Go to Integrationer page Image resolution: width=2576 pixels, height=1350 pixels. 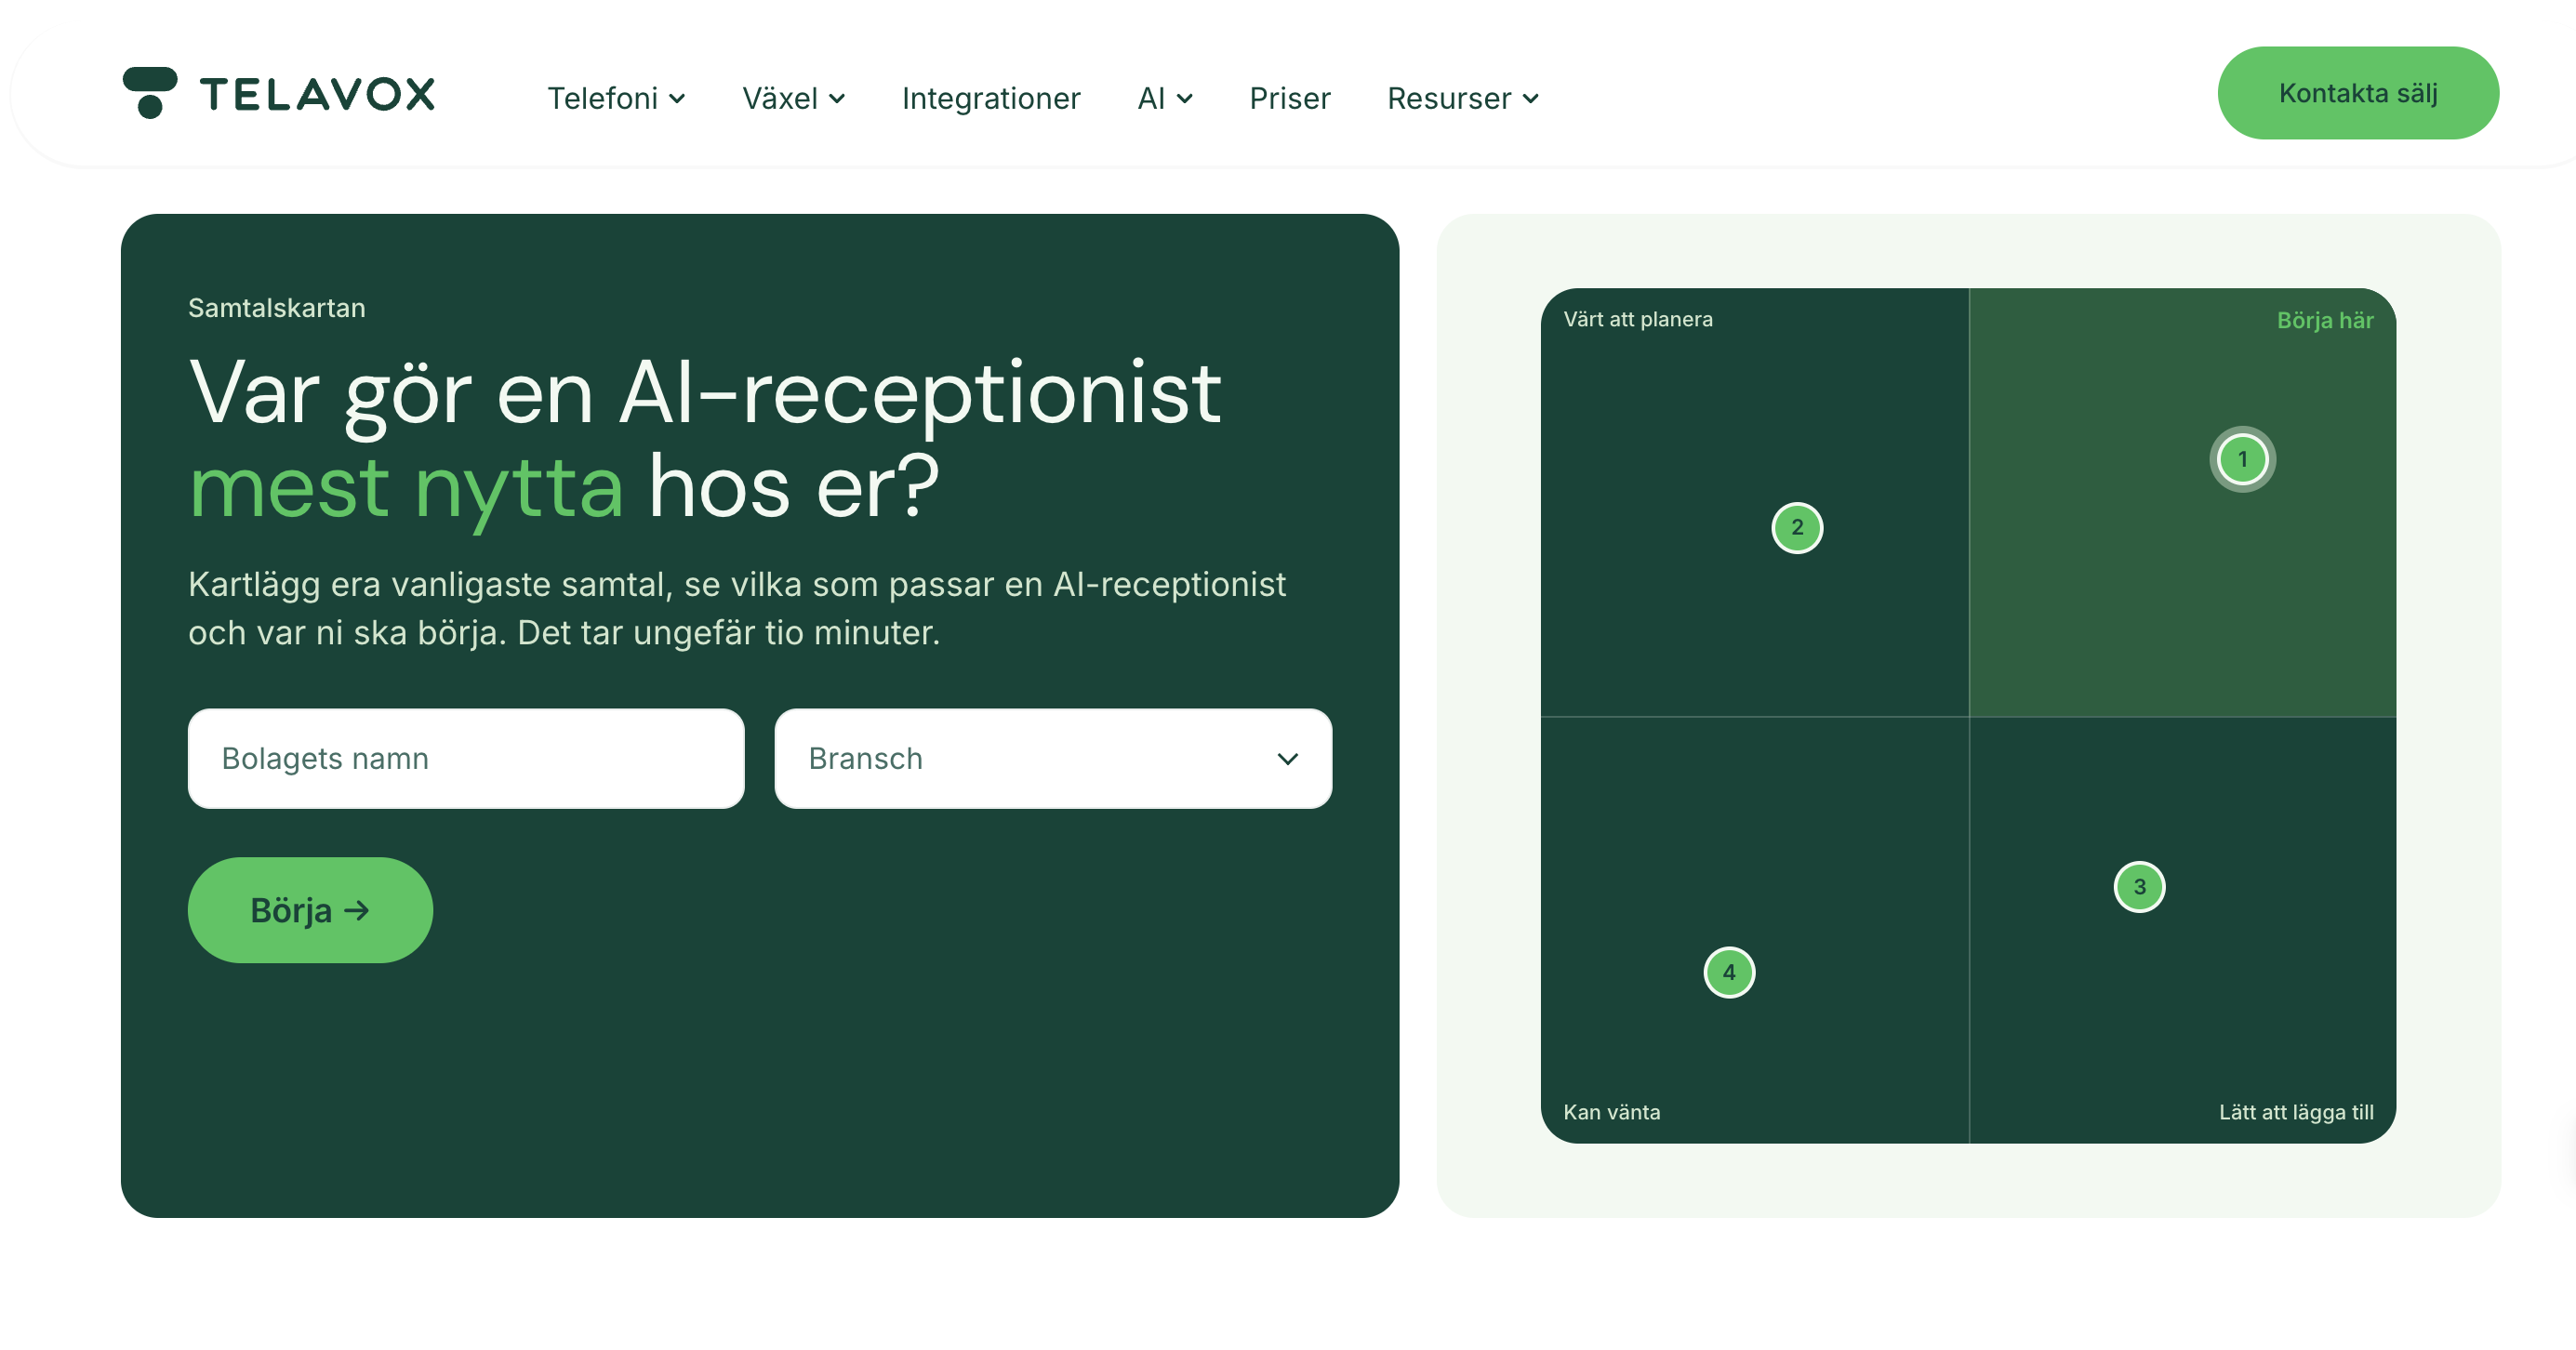point(991,98)
